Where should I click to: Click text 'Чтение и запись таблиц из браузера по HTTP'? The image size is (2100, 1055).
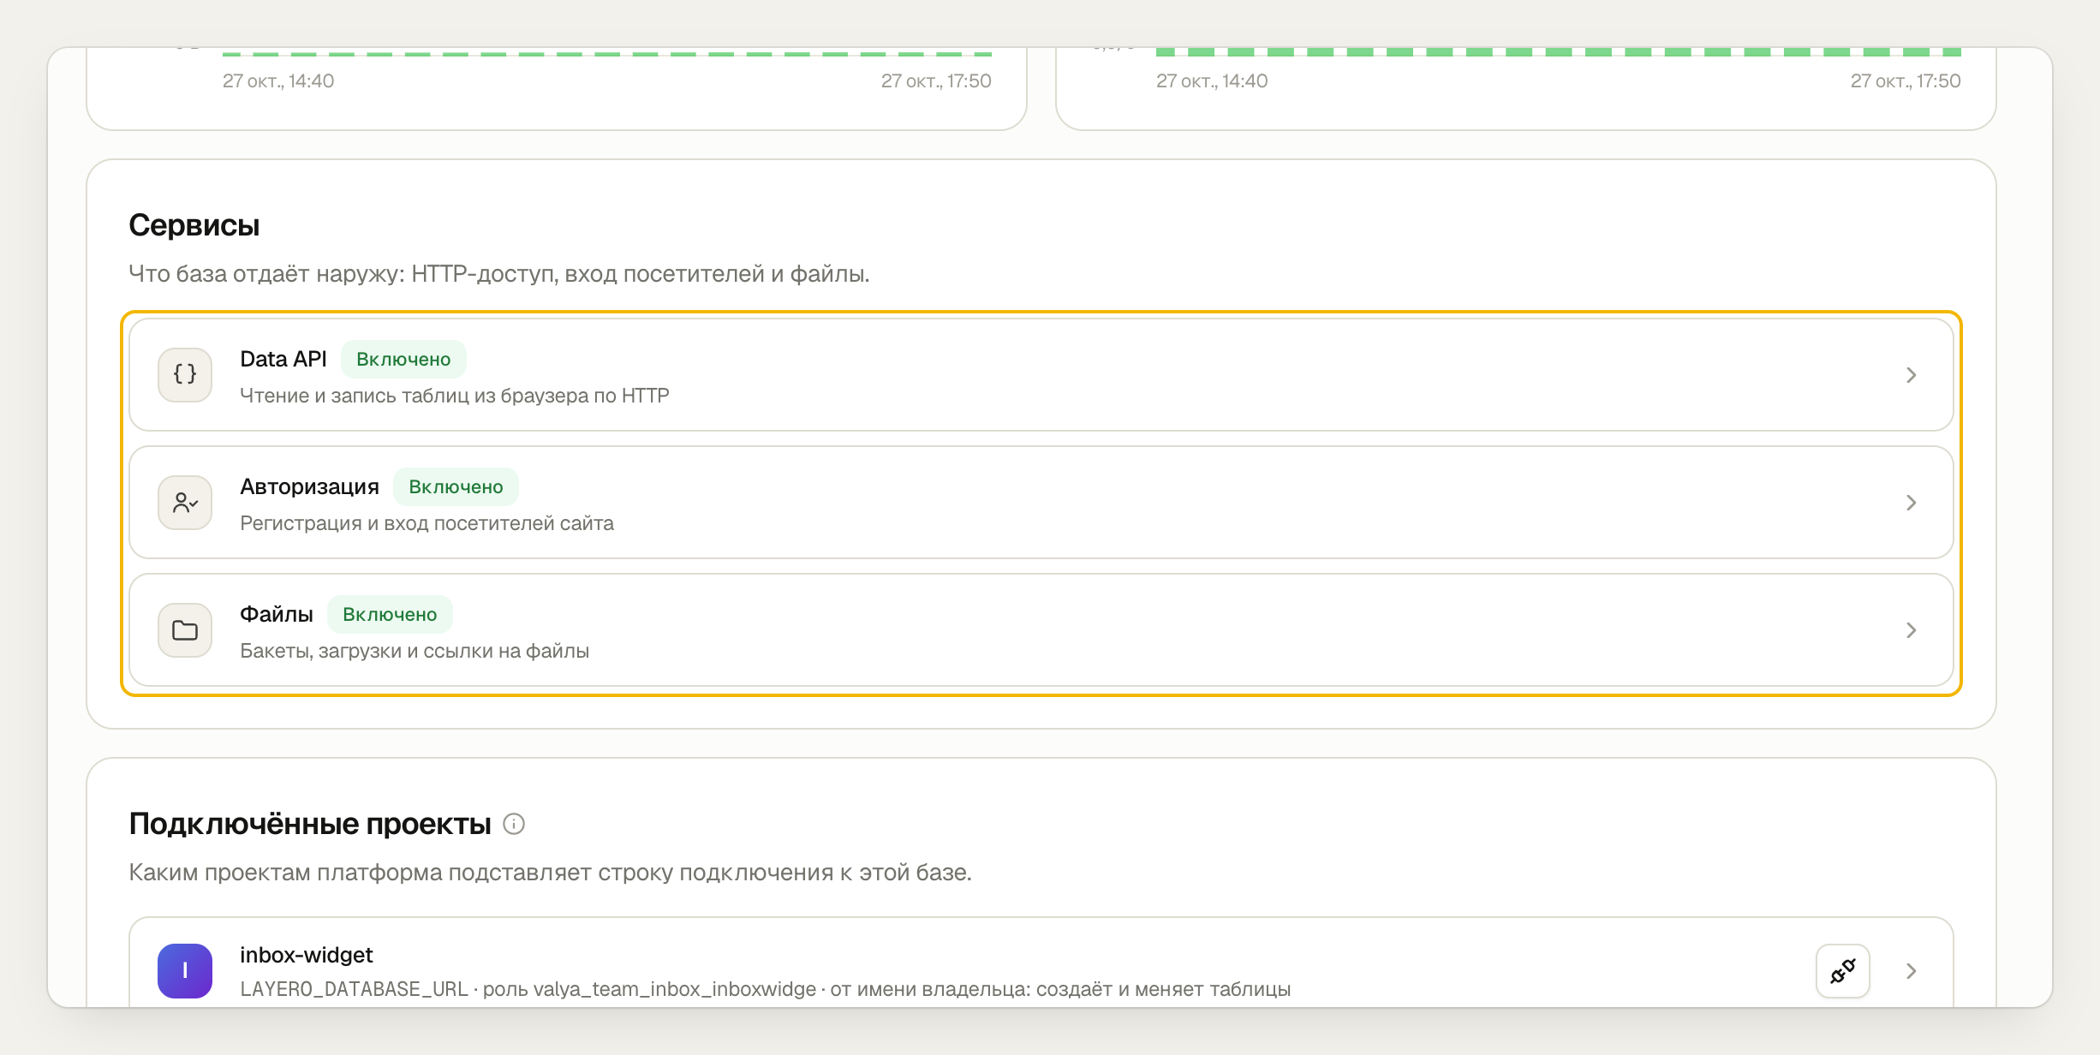click(455, 396)
